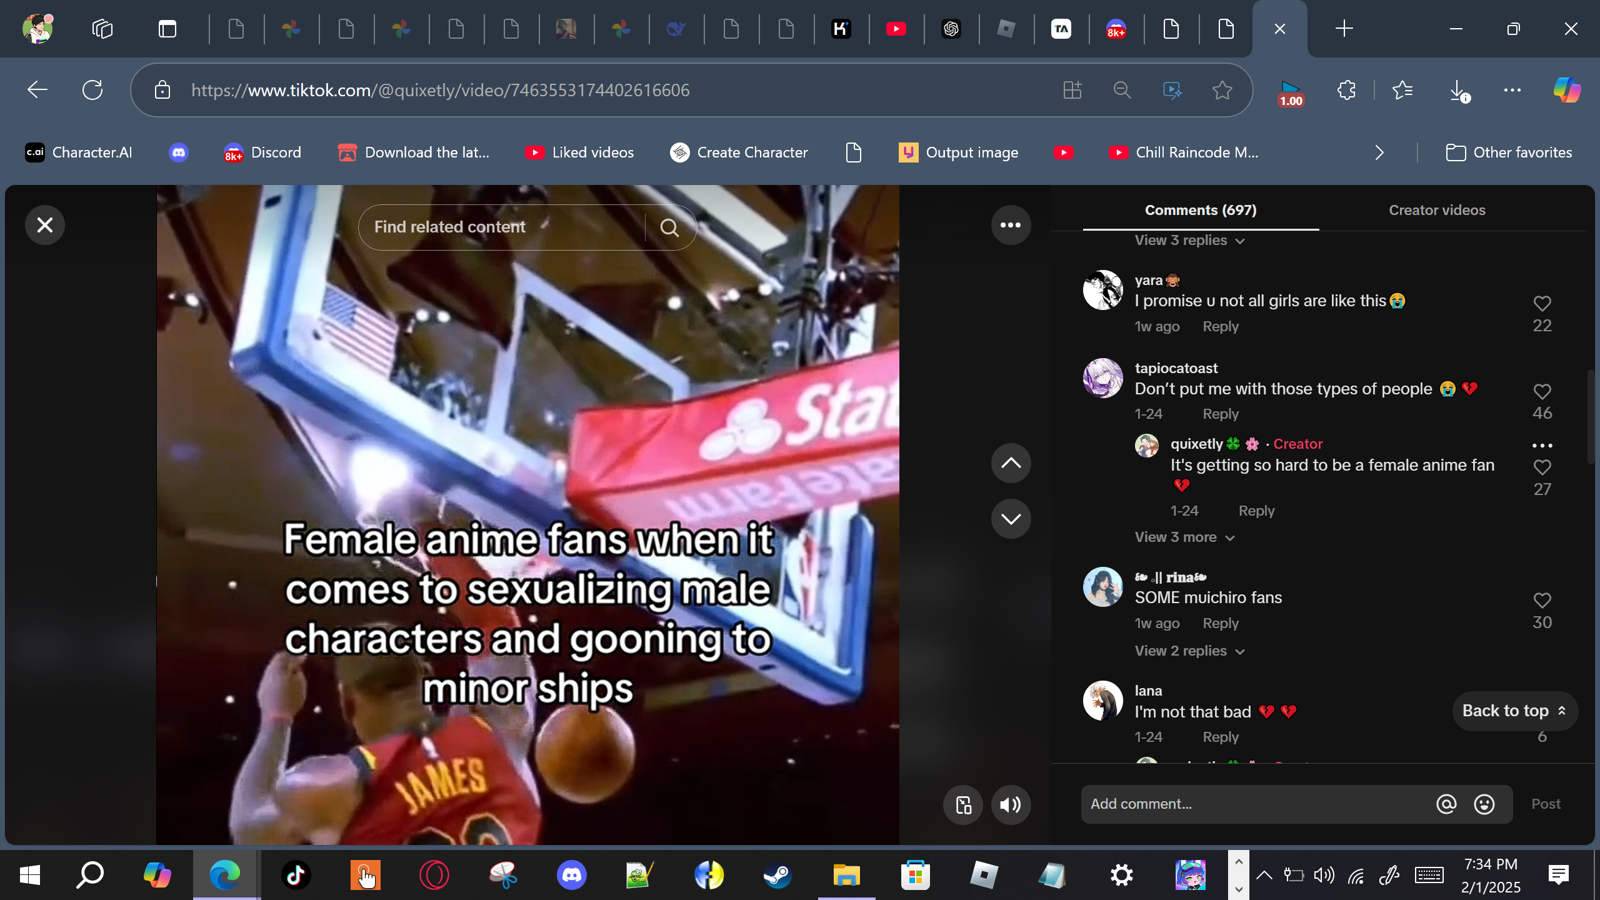Go to previous video with up arrow

1010,463
